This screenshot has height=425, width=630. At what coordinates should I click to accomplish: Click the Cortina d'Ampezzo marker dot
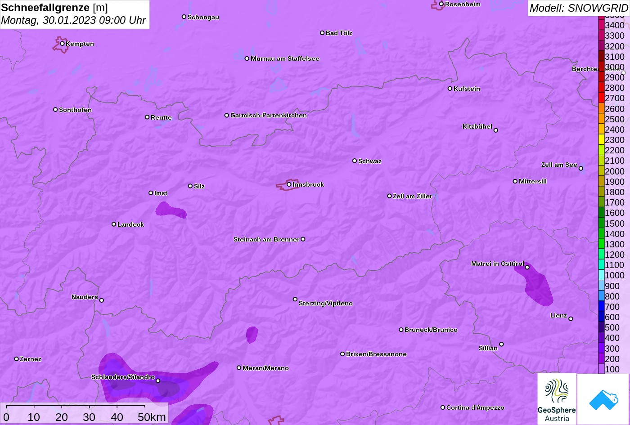[x=443, y=407]
